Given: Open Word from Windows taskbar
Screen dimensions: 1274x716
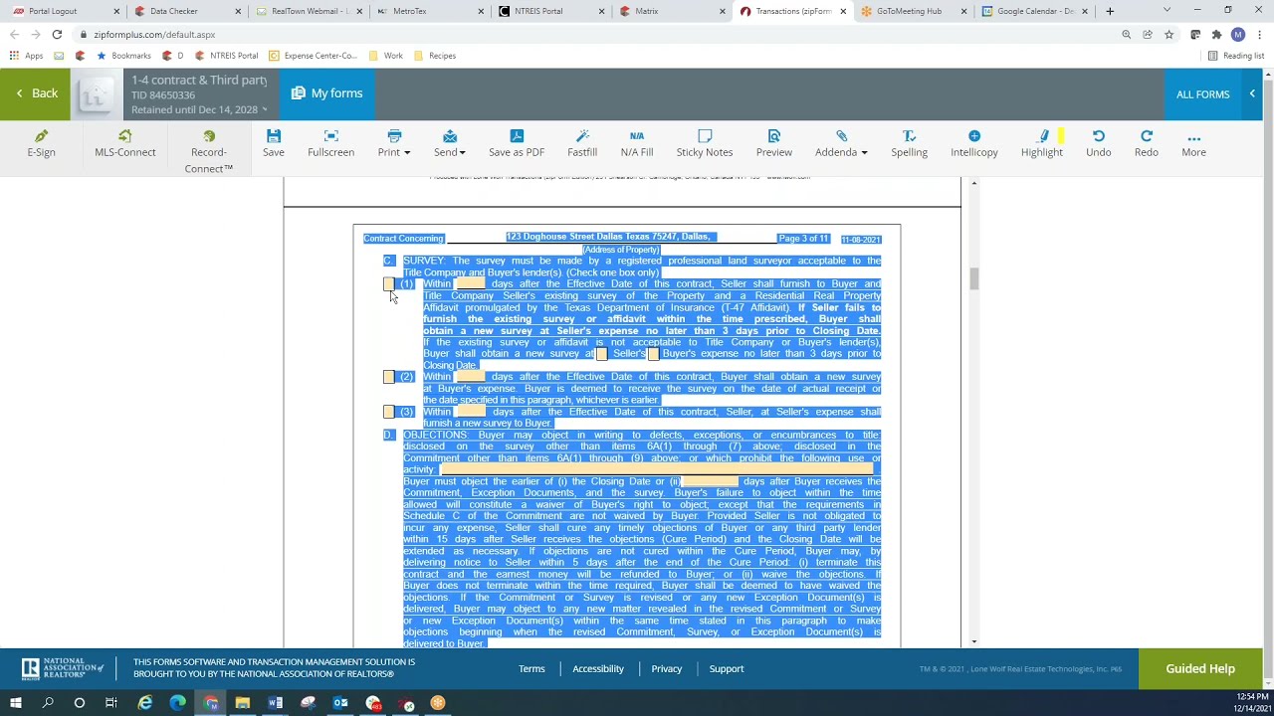Looking at the screenshot, I should point(276,703).
